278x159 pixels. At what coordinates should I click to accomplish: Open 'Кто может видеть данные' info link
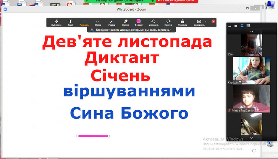133,30
